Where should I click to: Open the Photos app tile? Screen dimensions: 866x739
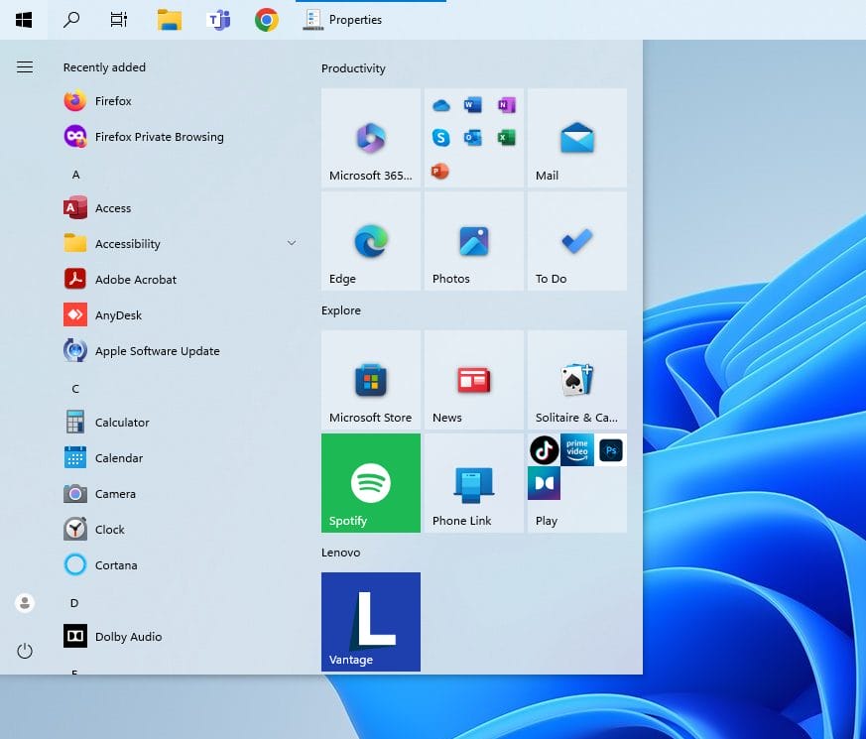[473, 241]
